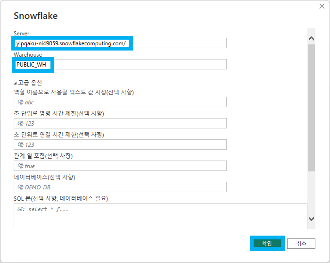Image resolution: width=330 pixels, height=263 pixels.
Task: Click the Server label
Action: 22,34
